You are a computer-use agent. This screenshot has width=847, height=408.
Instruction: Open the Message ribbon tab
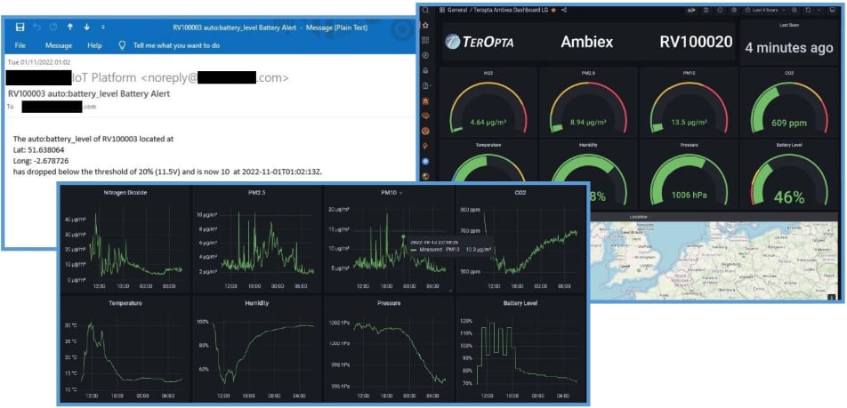point(59,45)
